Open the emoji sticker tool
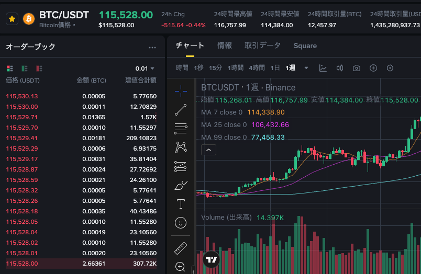The width and height of the screenshot is (421, 274). (181, 223)
